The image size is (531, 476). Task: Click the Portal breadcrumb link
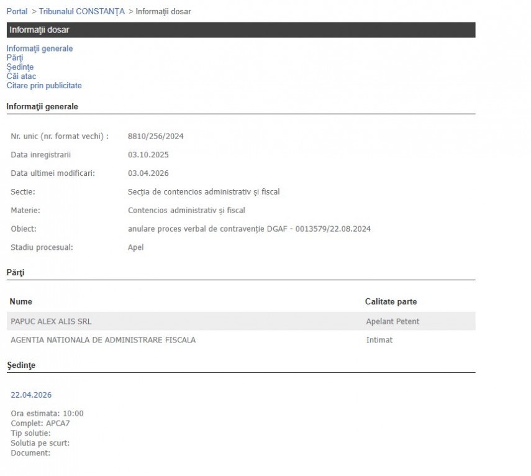(17, 11)
